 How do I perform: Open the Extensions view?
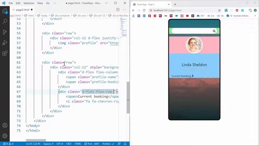tap(5, 53)
